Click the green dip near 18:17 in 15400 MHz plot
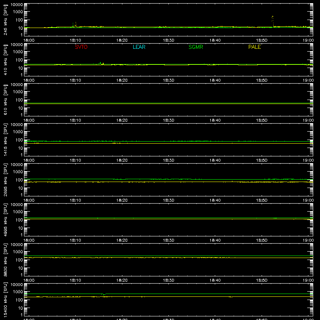This screenshot has width=320, height=320. coord(104,294)
